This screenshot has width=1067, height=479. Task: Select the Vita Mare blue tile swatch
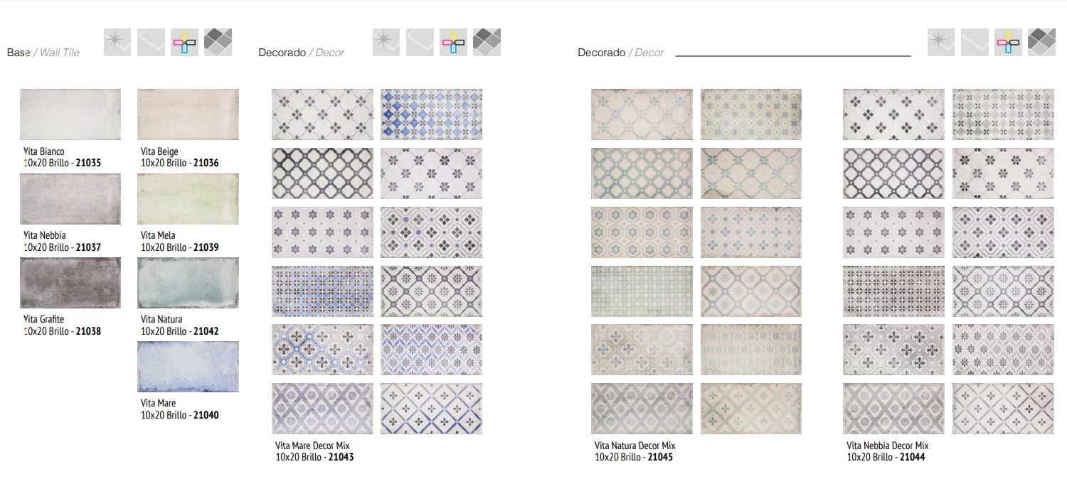188,367
